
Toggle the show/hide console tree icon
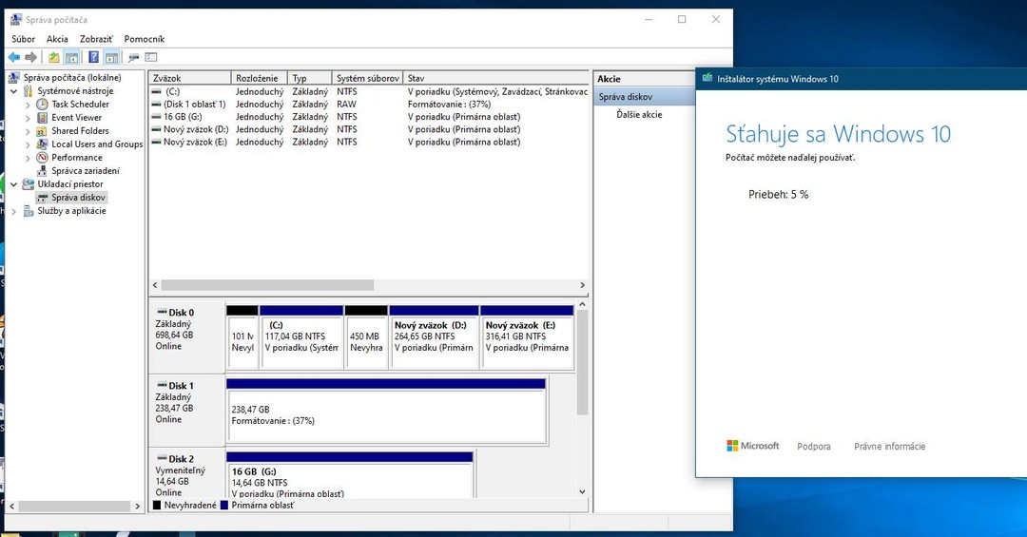coord(71,58)
